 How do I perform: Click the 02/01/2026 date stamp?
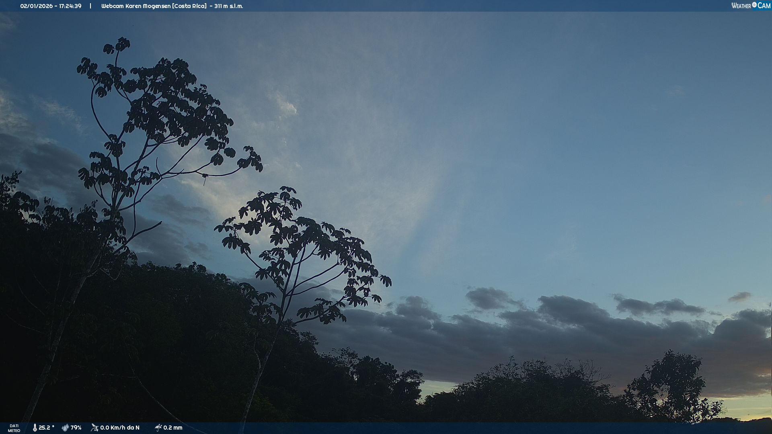(x=36, y=6)
